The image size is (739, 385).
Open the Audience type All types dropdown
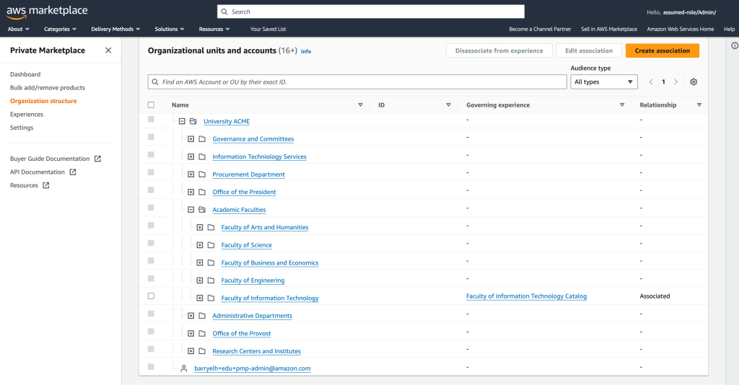(x=604, y=82)
